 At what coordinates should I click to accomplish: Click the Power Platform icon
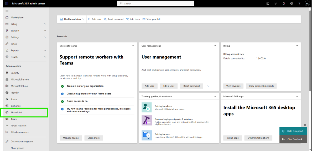[x=7, y=125]
